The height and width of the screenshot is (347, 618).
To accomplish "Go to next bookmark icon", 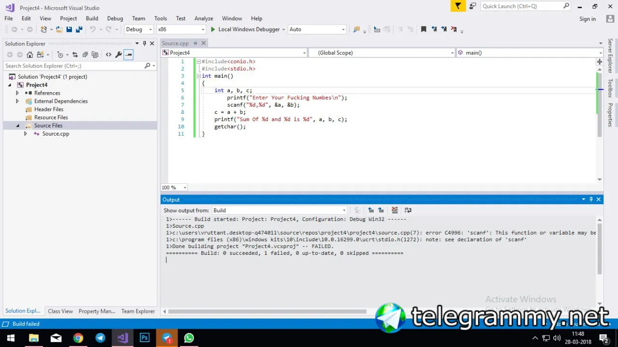I will pos(444,29).
